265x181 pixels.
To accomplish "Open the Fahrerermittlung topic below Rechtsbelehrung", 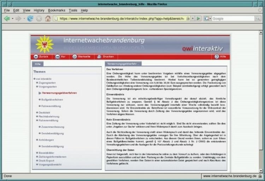I will pos(48,120).
